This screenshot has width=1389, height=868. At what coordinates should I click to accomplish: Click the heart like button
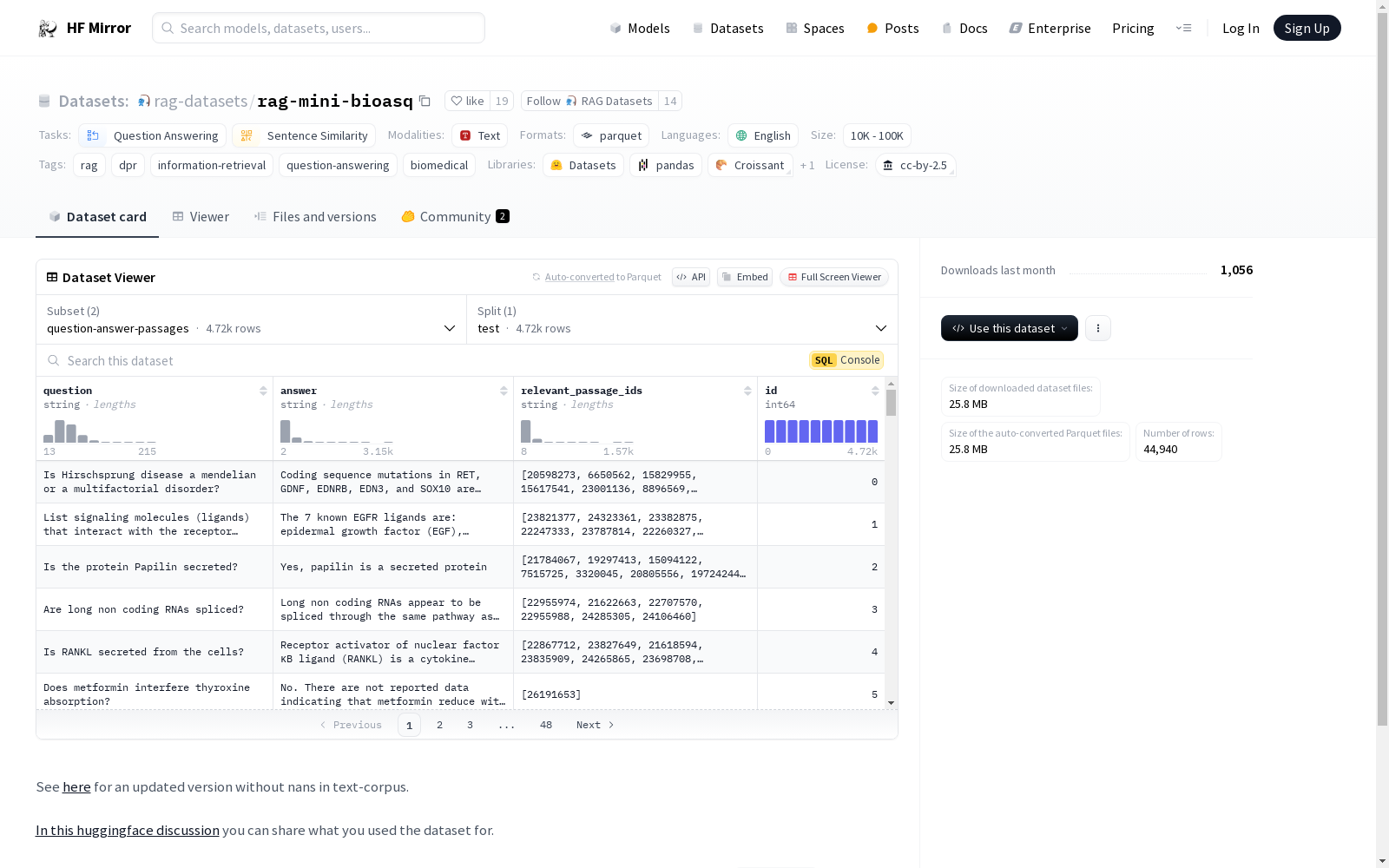(468, 101)
